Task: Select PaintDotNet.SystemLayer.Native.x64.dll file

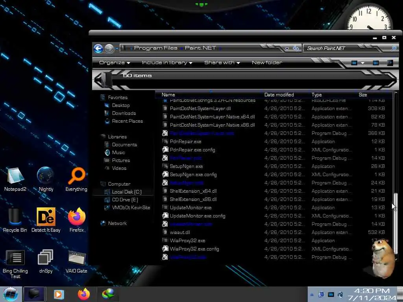Action: click(x=212, y=117)
